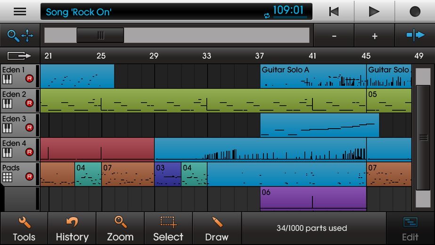Viewport: 435px width, 245px height.
Task: Select the purple 06 part
Action: pyautogui.click(x=313, y=199)
